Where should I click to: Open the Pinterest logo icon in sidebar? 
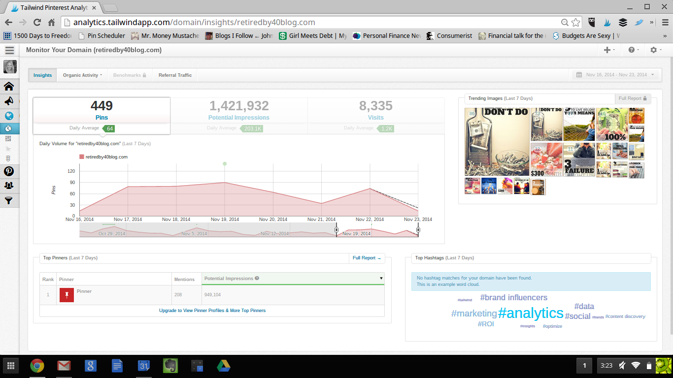[9, 171]
